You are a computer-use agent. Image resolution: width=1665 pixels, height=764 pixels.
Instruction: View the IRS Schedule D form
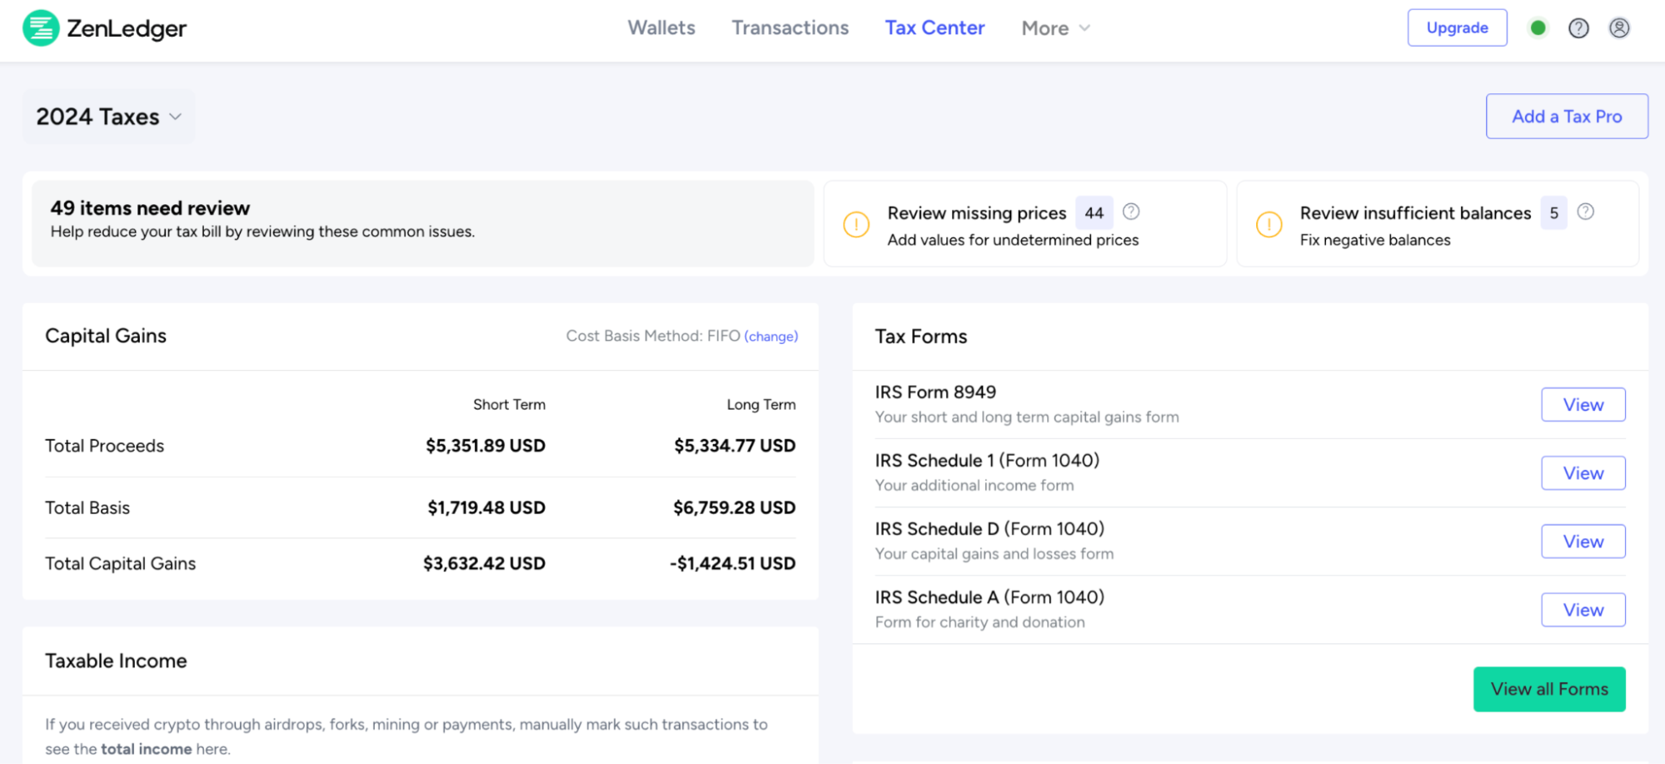point(1582,541)
